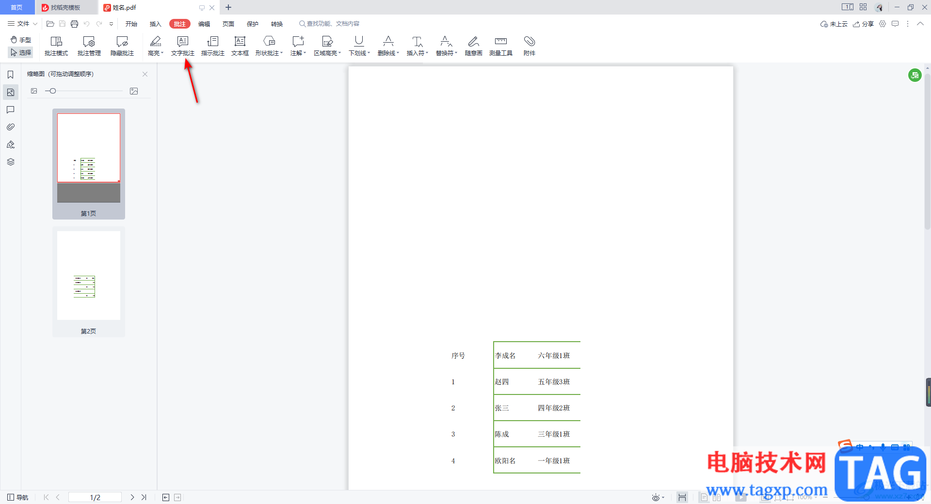Screen dimensions: 931x504
Task: Open 批注管理 annotation manager
Action: coord(89,47)
